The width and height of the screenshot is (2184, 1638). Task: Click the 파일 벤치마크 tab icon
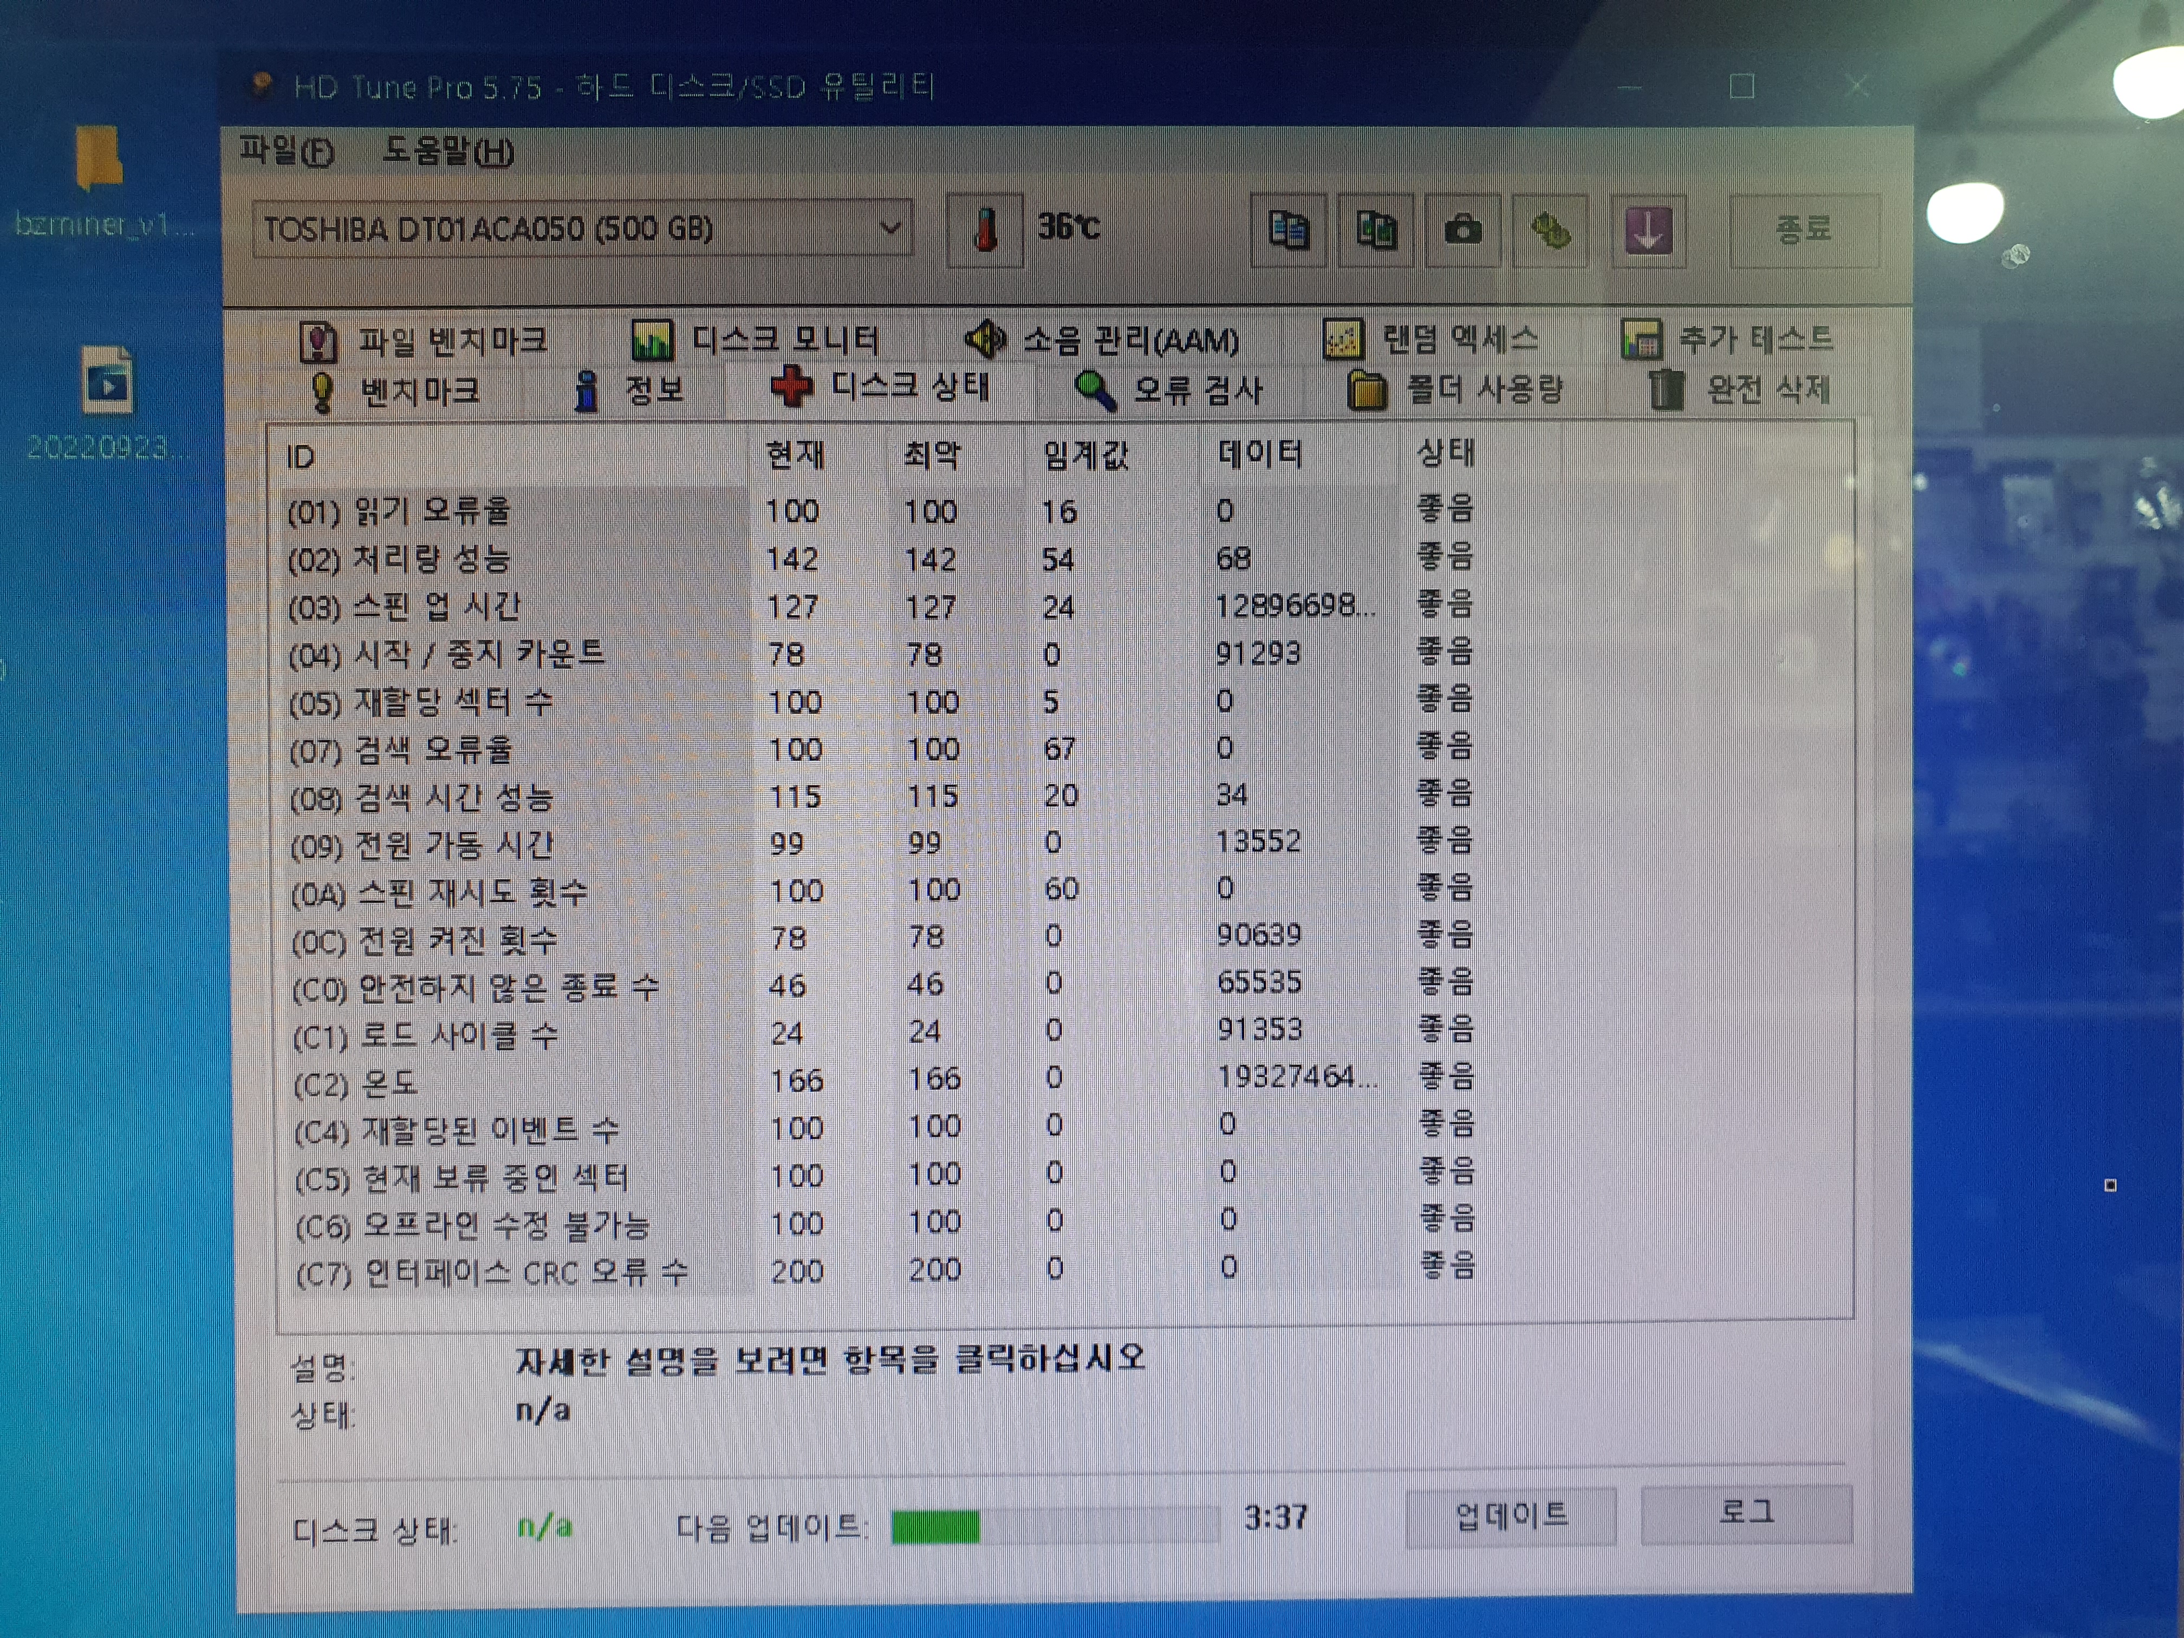(x=318, y=342)
